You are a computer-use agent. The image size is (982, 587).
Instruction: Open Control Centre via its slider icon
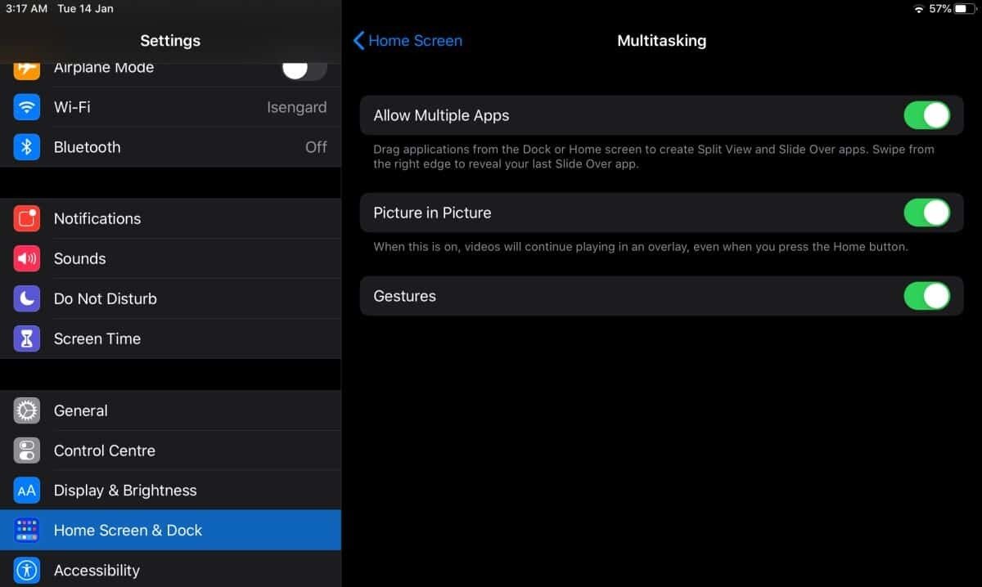26,450
